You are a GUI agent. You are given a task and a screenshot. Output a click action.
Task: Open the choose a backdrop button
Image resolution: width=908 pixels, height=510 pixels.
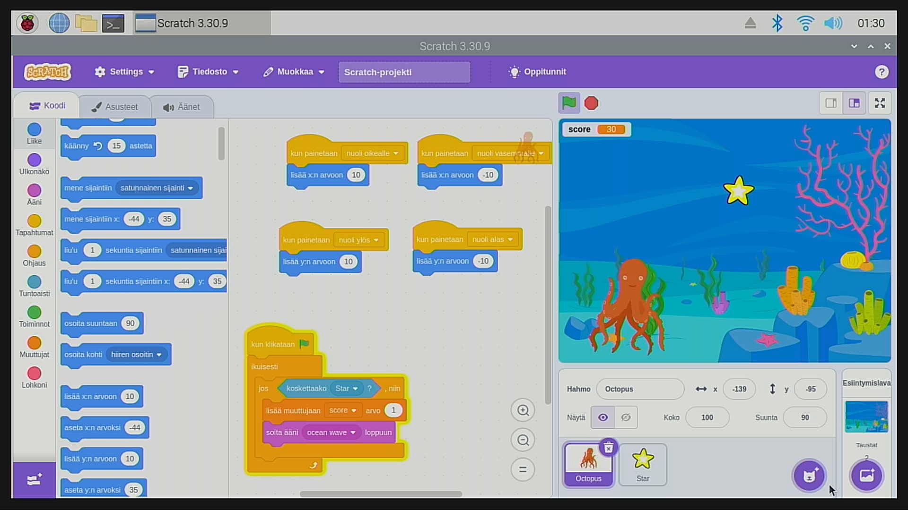(x=866, y=475)
